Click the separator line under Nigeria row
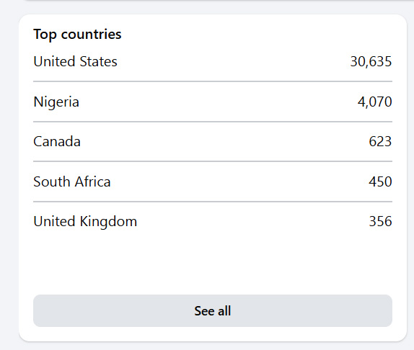 tap(213, 122)
